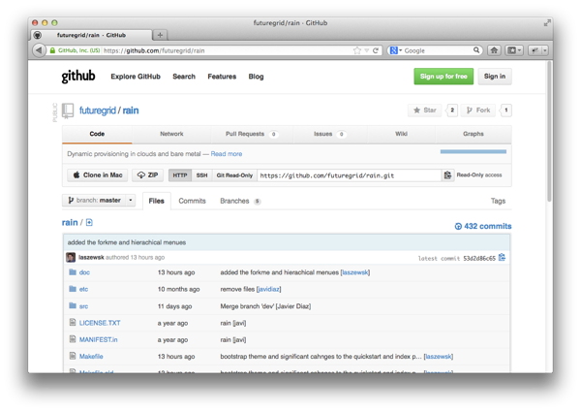Open the Commits subtab
The image size is (581, 412).
[192, 201]
